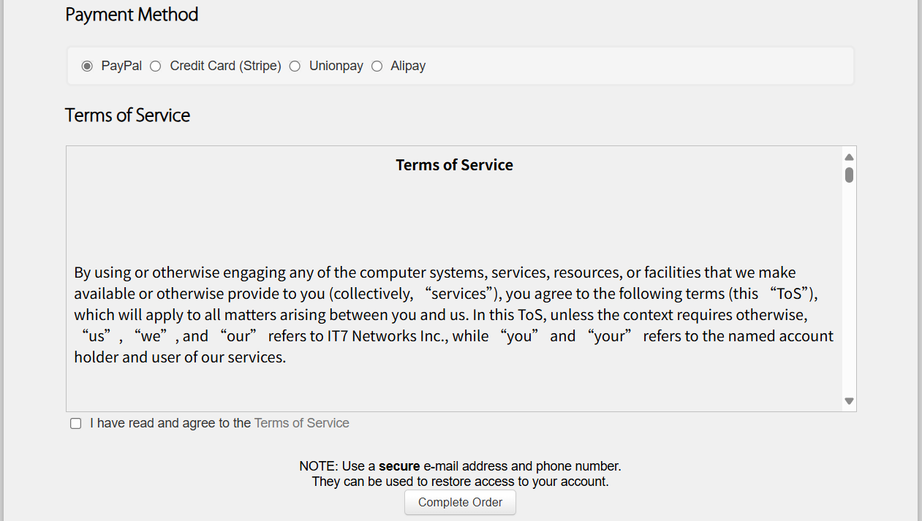
Task: Pick the Alipay radio button
Action: pyautogui.click(x=377, y=66)
